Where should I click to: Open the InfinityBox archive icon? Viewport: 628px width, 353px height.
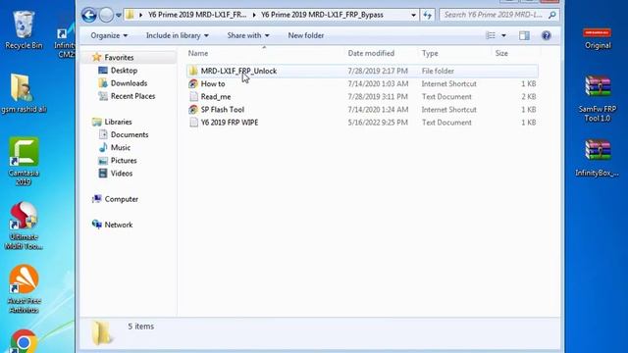pyautogui.click(x=598, y=158)
